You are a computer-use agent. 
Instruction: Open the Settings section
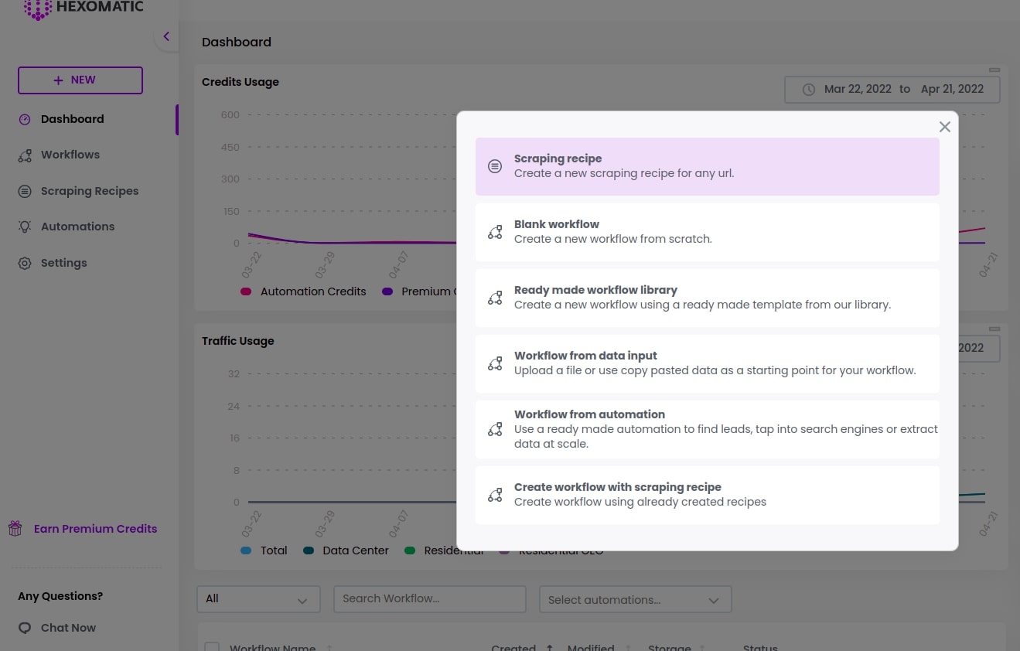[x=63, y=263]
